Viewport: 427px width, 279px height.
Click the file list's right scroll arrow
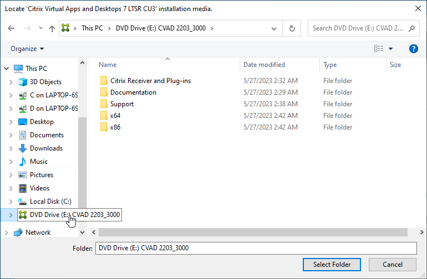point(421,232)
